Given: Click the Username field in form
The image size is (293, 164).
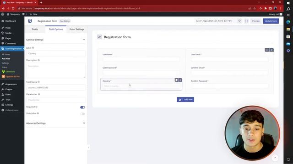Looking at the screenshot, I should (x=141, y=59).
